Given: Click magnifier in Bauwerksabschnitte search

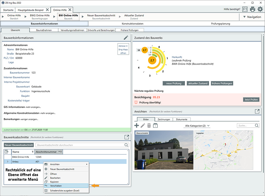Looking at the screenshot, I should point(126,145).
